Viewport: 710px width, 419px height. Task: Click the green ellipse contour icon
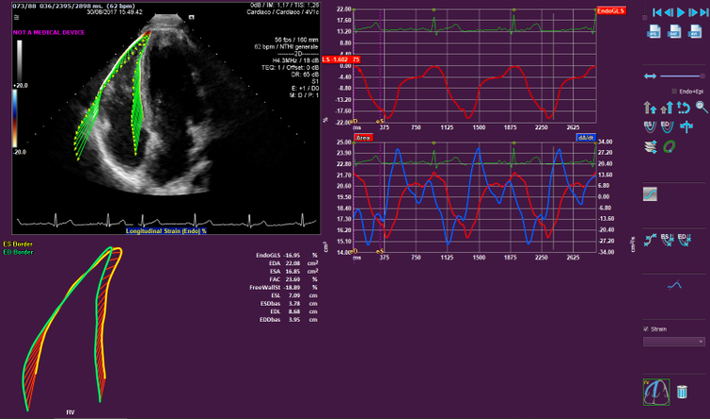670,146
